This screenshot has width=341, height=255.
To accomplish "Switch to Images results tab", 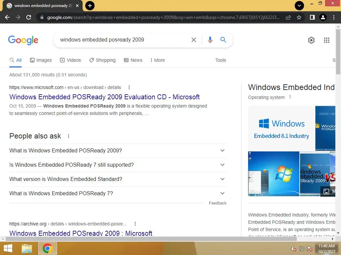I will 41,60.
